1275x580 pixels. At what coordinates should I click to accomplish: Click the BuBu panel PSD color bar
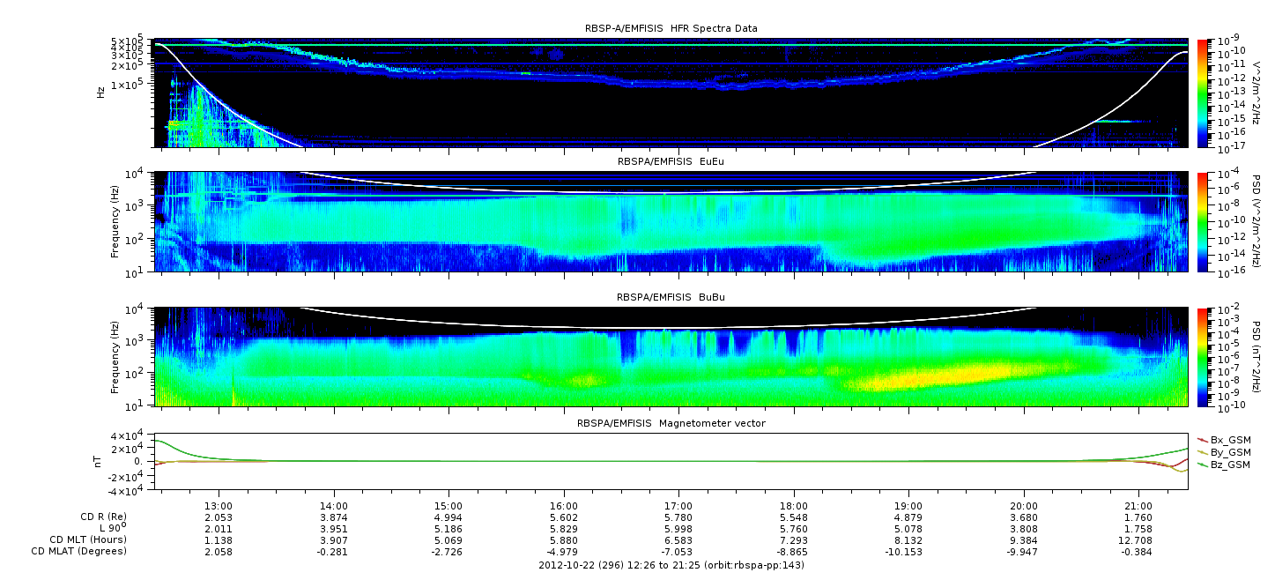1203,357
